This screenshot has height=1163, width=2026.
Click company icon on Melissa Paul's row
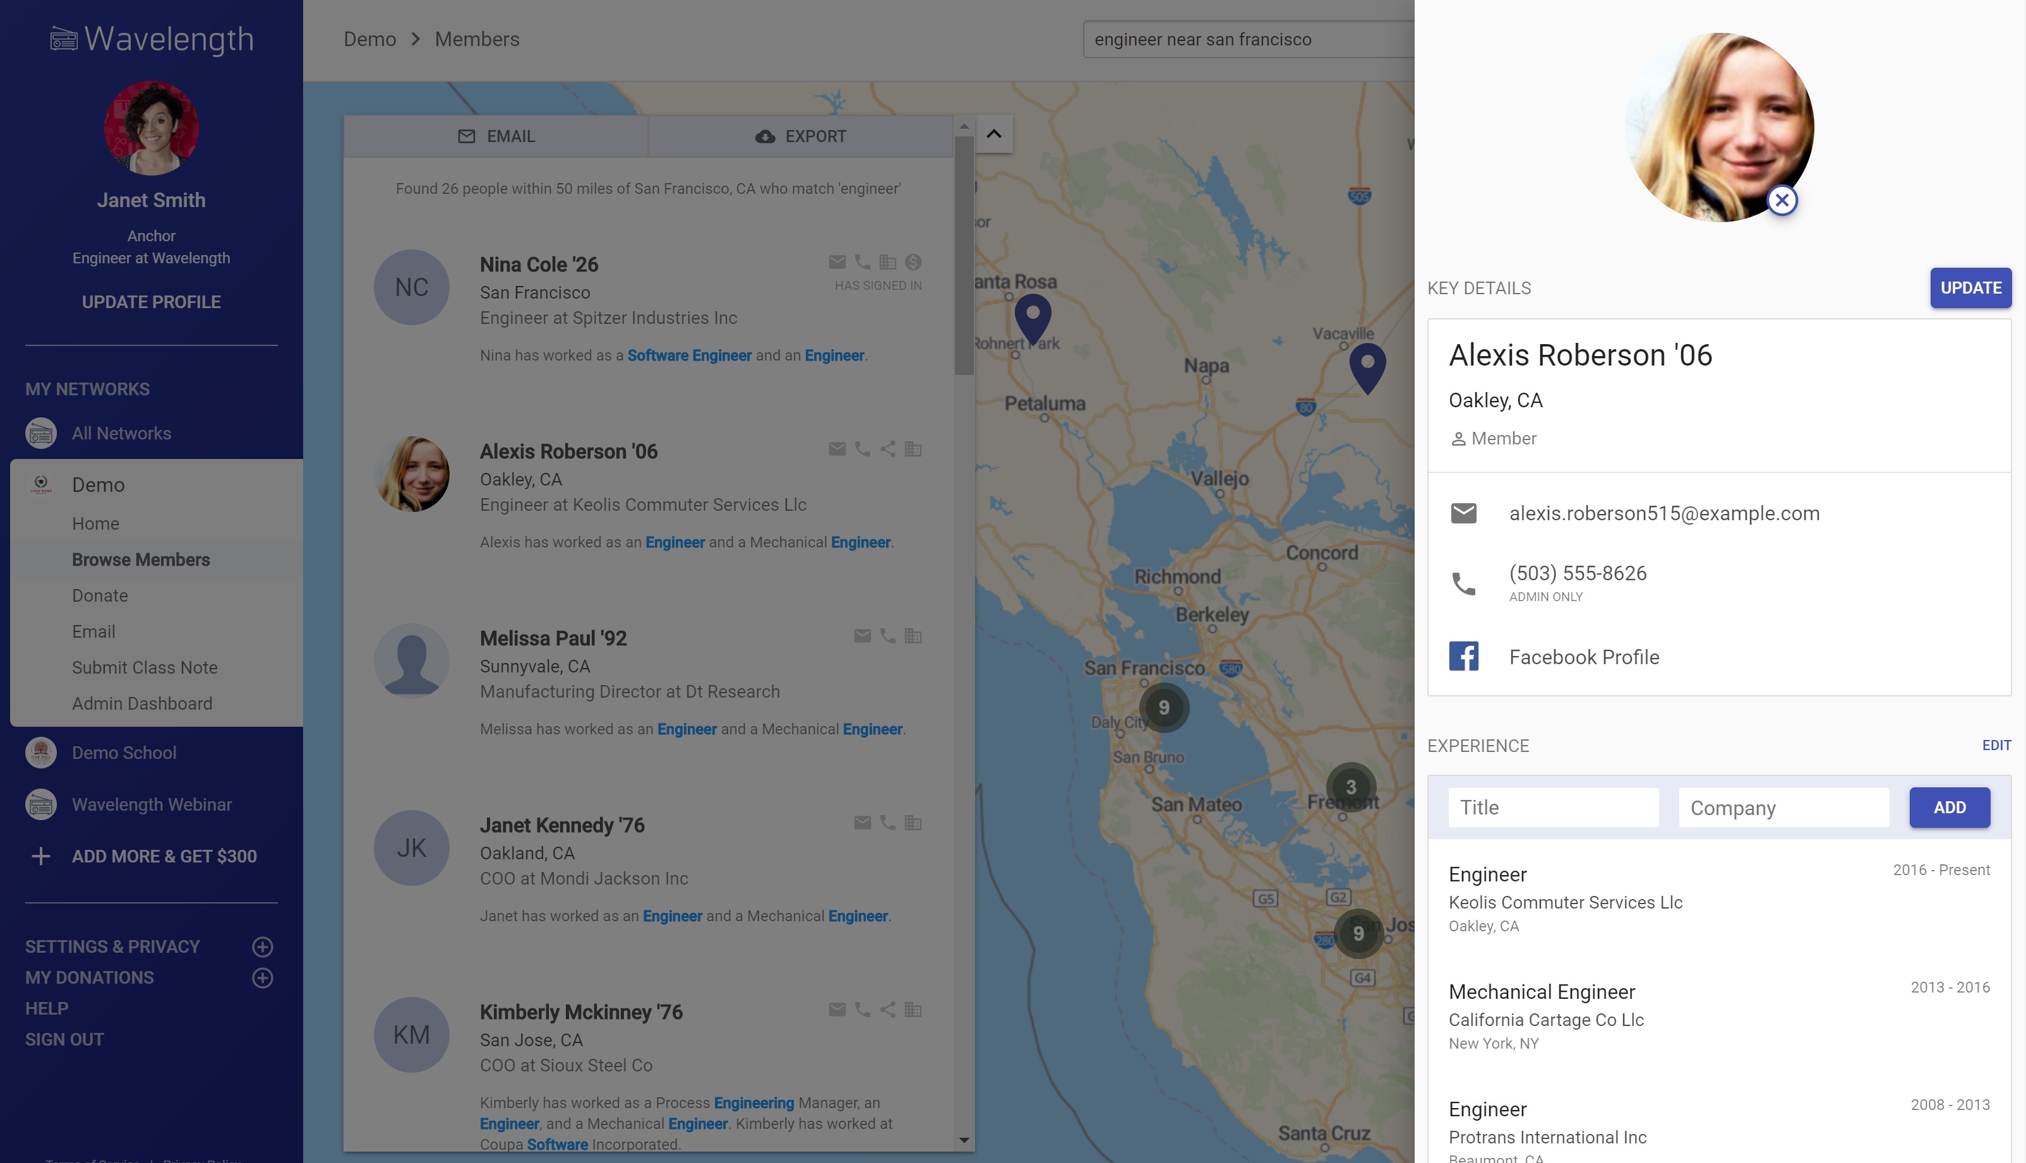coord(913,636)
